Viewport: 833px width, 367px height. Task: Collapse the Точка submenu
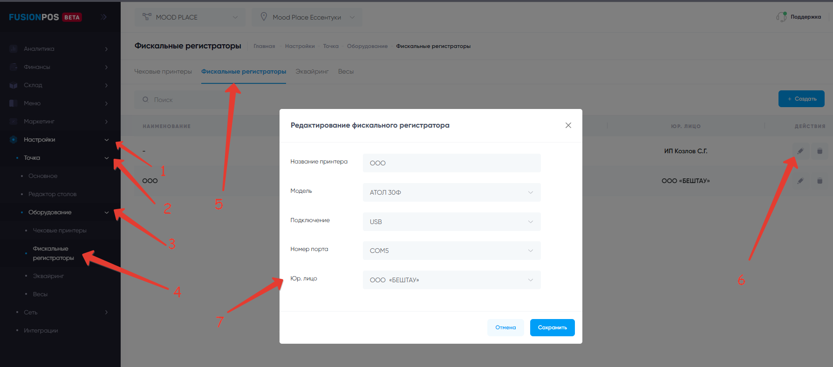106,158
